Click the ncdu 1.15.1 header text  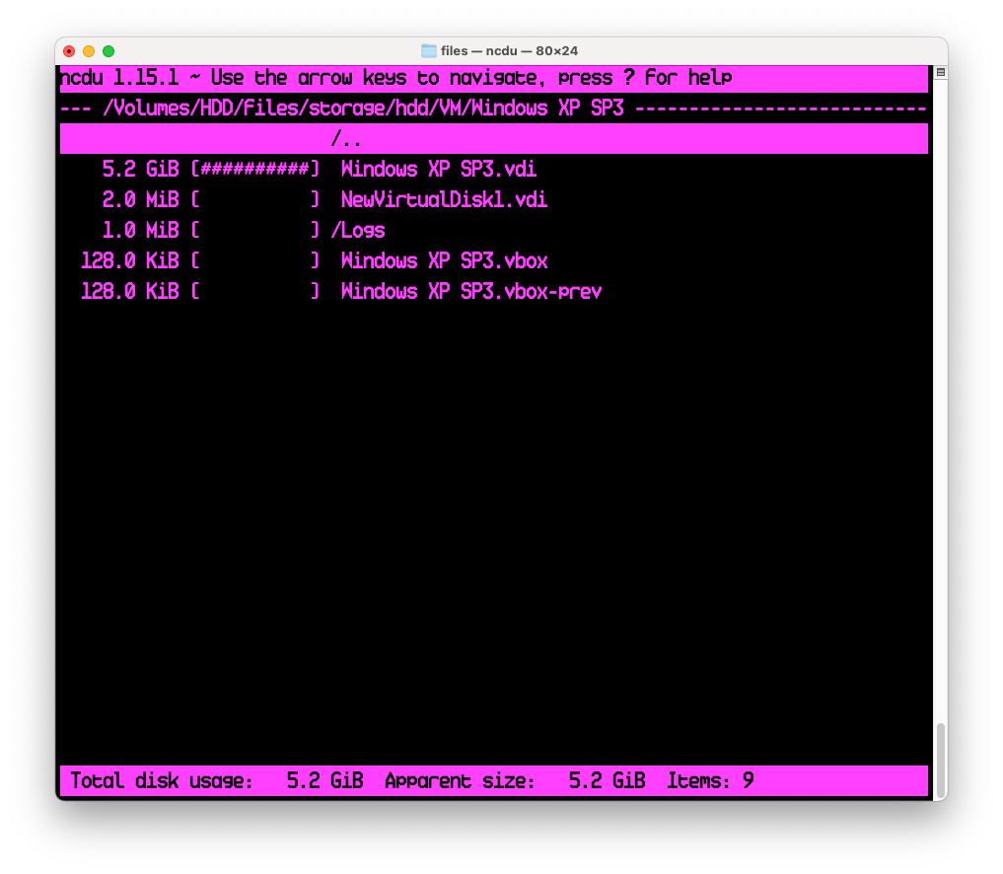coord(119,78)
